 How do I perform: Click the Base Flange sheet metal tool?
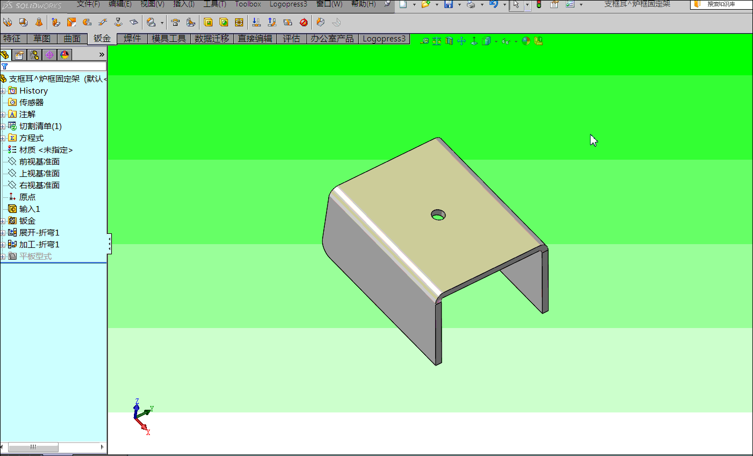click(7, 23)
